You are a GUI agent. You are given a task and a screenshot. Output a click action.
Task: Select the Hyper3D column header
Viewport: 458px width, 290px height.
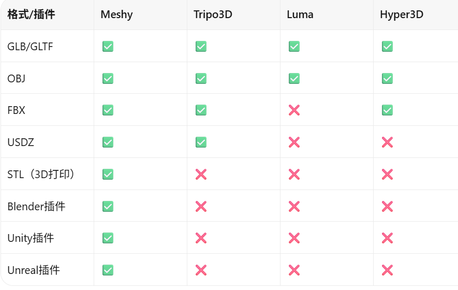[402, 15]
